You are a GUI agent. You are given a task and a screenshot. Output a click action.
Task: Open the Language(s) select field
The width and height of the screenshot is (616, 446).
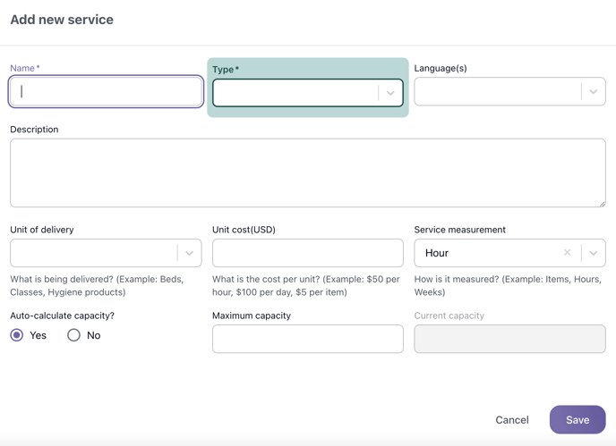pos(497,91)
